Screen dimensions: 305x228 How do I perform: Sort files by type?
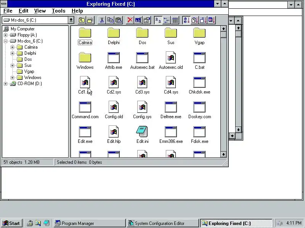tap(195, 20)
